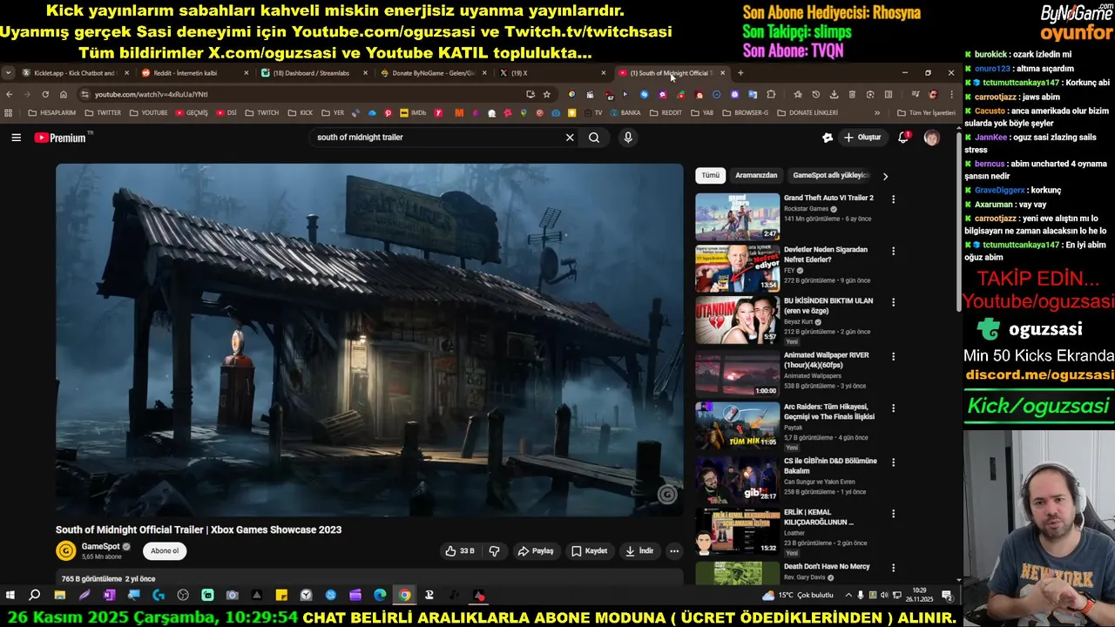This screenshot has width=1115, height=627.
Task: Open Microsoft Edge from taskbar
Action: pyautogui.click(x=380, y=596)
